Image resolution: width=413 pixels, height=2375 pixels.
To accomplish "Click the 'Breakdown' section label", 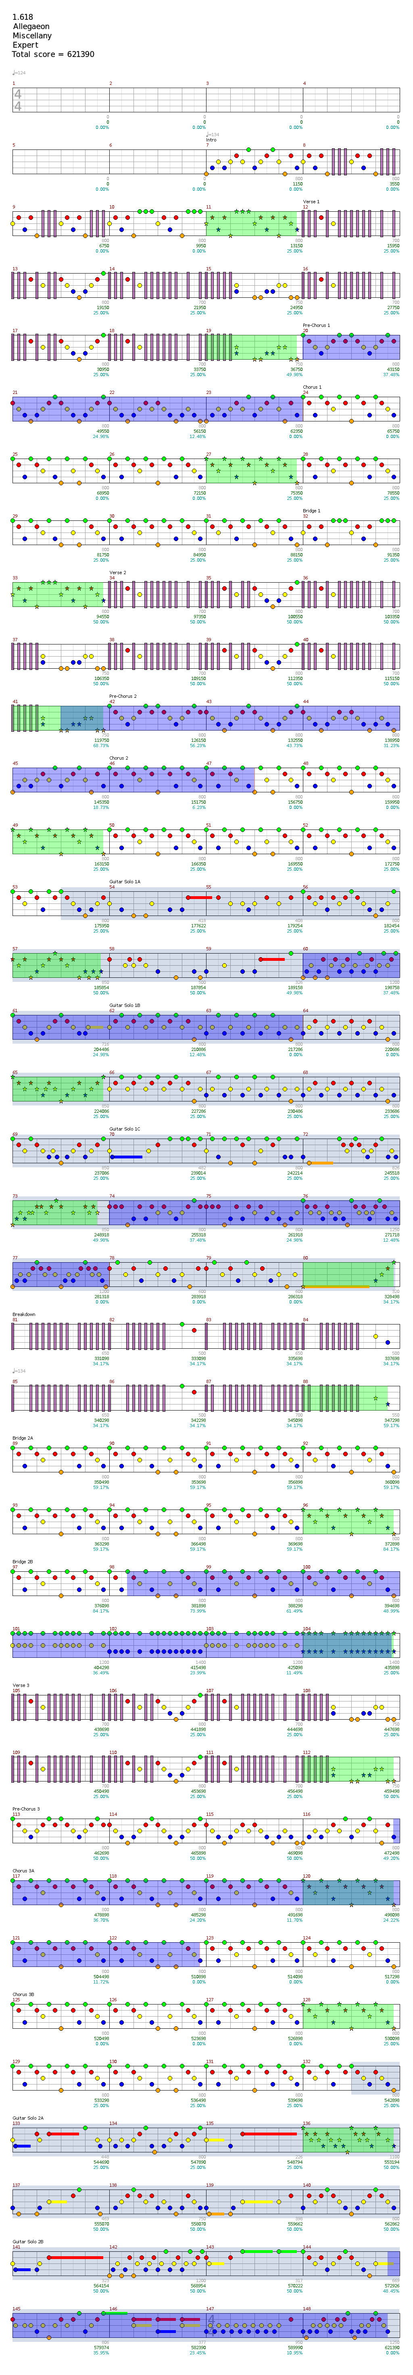I will [x=24, y=1314].
